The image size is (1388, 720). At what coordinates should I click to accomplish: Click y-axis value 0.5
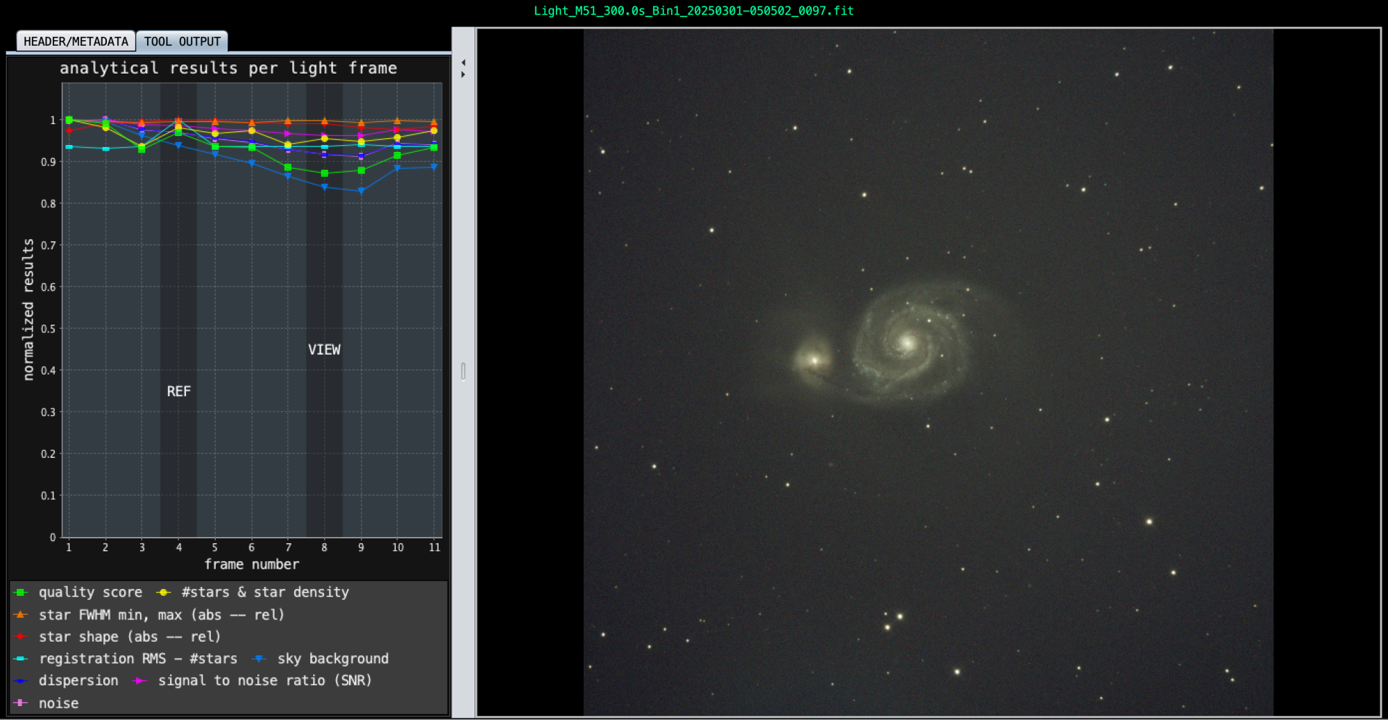pyautogui.click(x=48, y=329)
